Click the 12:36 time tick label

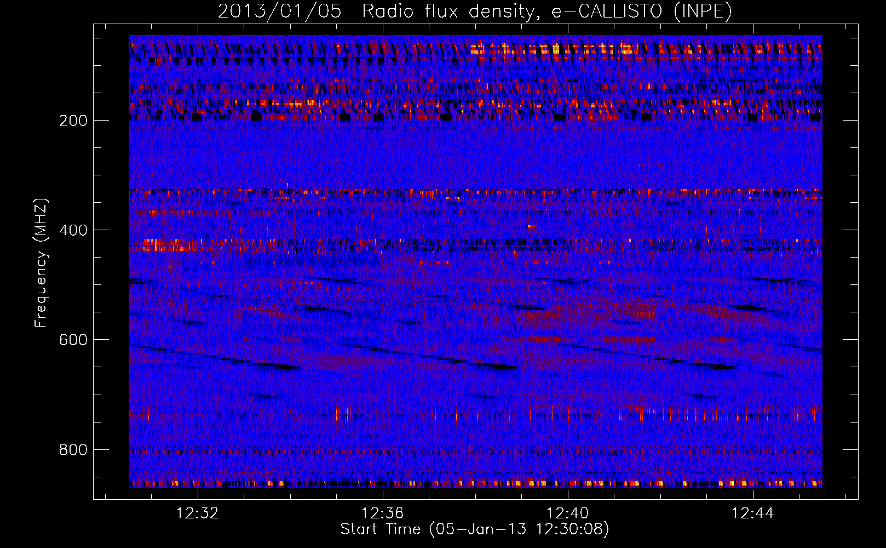click(x=382, y=513)
